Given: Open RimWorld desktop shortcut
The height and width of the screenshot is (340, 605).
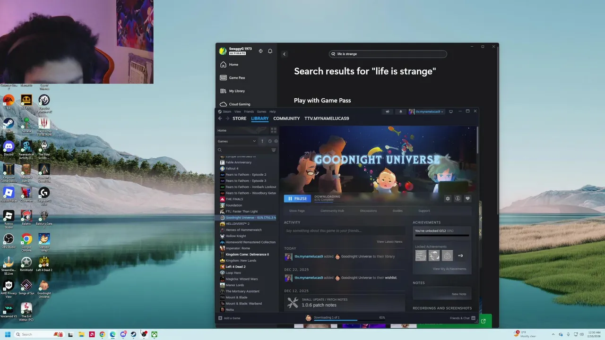Looking at the screenshot, I should coord(26,263).
